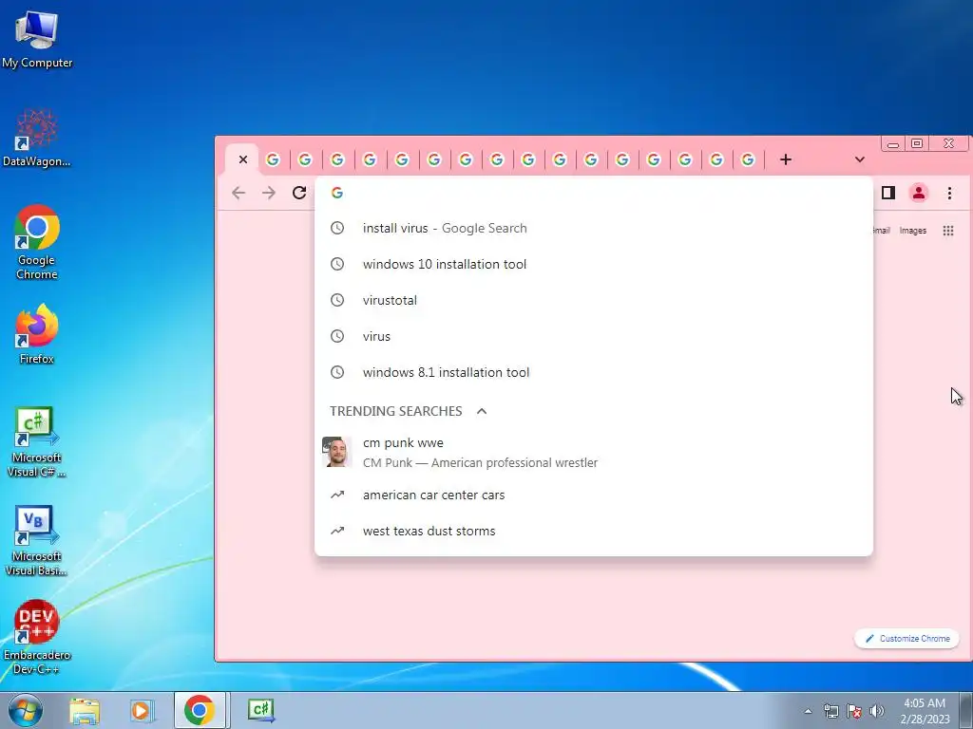Close the active Chrome tab
The image size is (973, 729).
tap(243, 159)
